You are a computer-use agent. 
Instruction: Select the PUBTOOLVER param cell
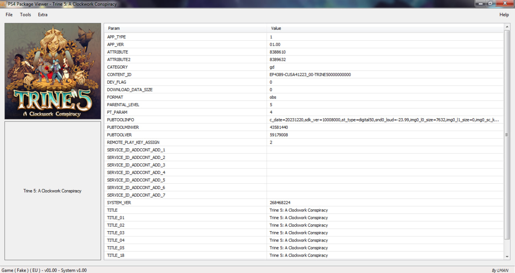pyautogui.click(x=185, y=135)
